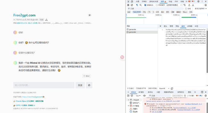Toggle device toolbar icon in DevTools
The width and height of the screenshot is (208, 113).
tap(132, 2)
